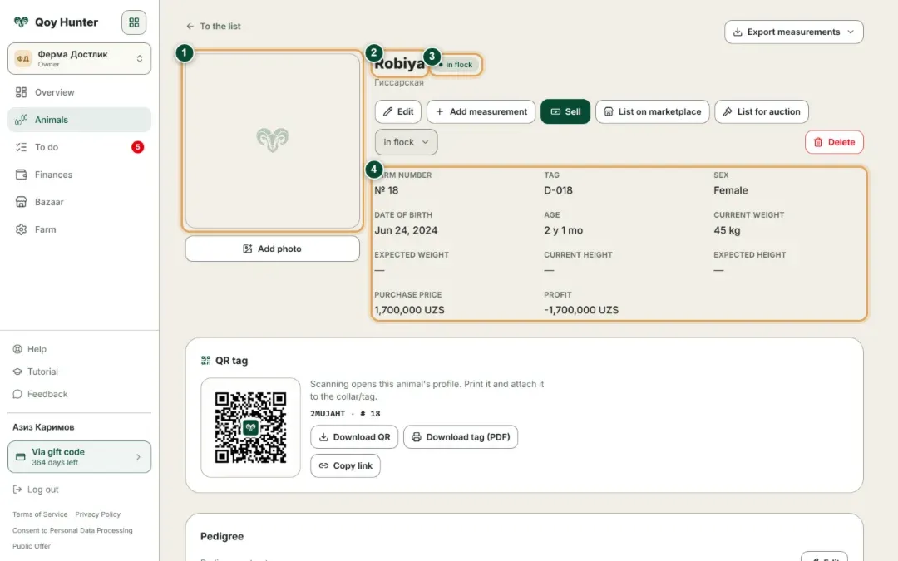The width and height of the screenshot is (898, 561).
Task: Click the download icon in Export measurements
Action: 738,32
